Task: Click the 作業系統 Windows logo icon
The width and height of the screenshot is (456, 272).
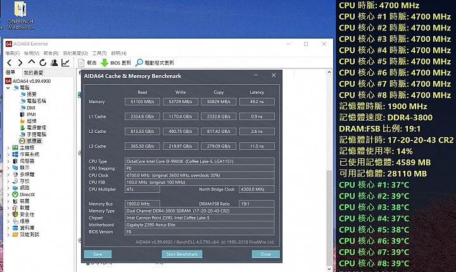Action: [x=15, y=154]
